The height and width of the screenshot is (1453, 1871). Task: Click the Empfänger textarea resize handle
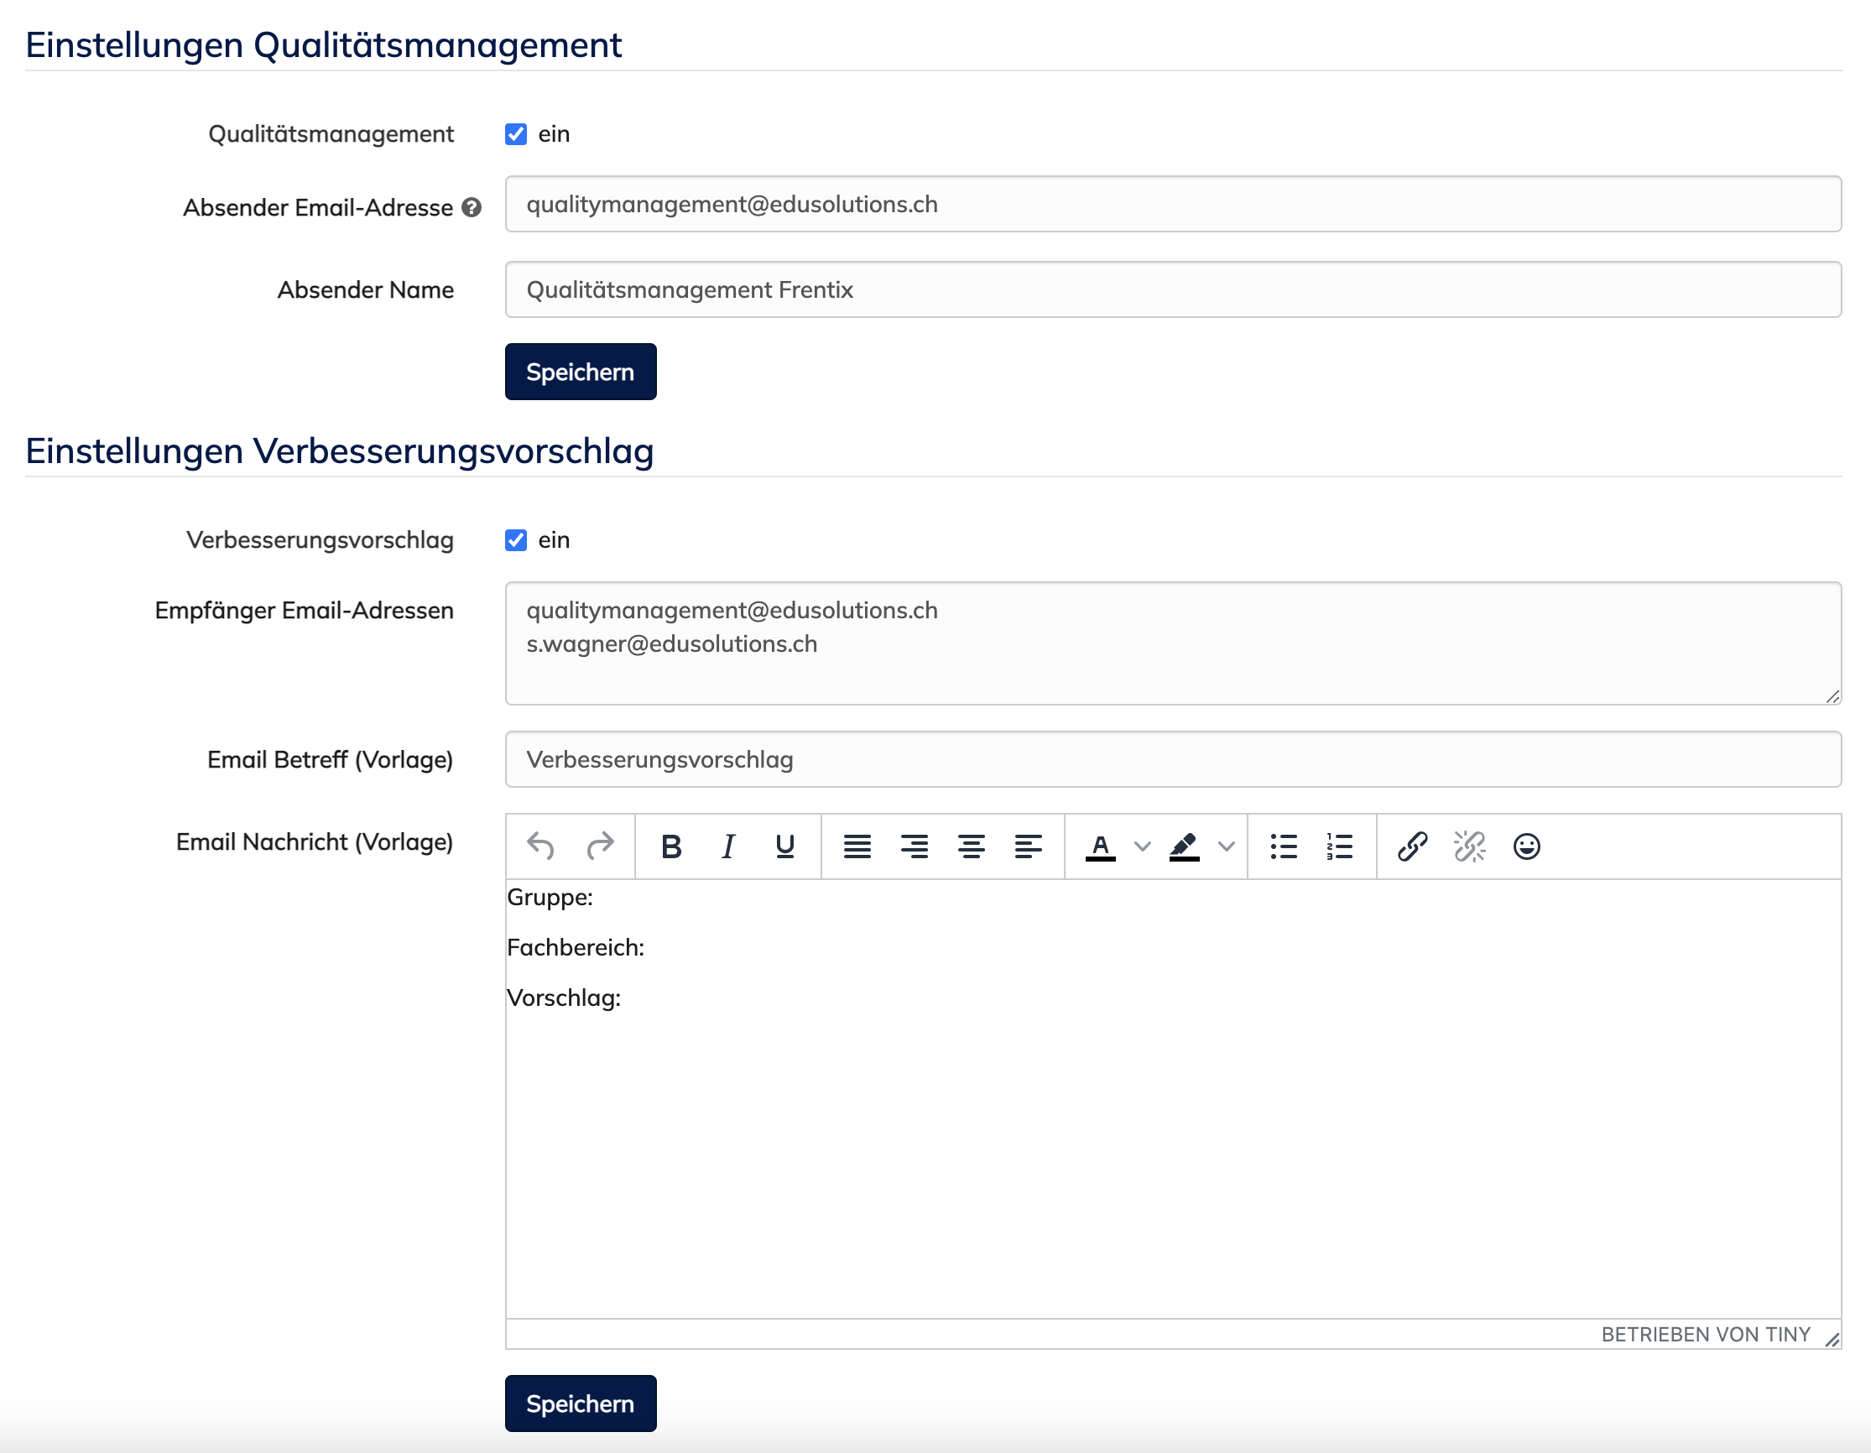coord(1832,696)
